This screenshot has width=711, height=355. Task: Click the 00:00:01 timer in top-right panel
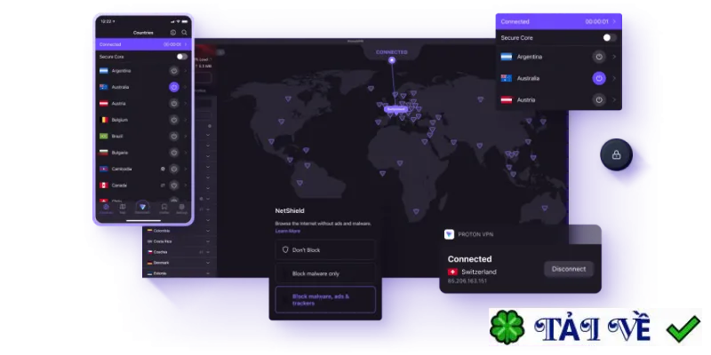[x=596, y=21]
